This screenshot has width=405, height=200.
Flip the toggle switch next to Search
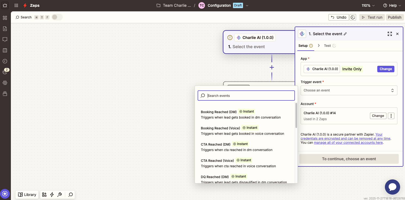57,17
